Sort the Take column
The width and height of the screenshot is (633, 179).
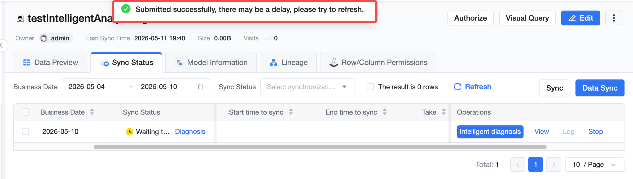pos(444,112)
